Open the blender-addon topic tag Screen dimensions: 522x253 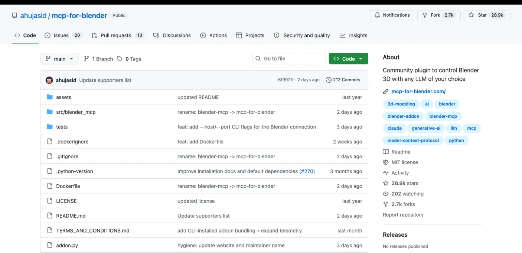[403, 116]
